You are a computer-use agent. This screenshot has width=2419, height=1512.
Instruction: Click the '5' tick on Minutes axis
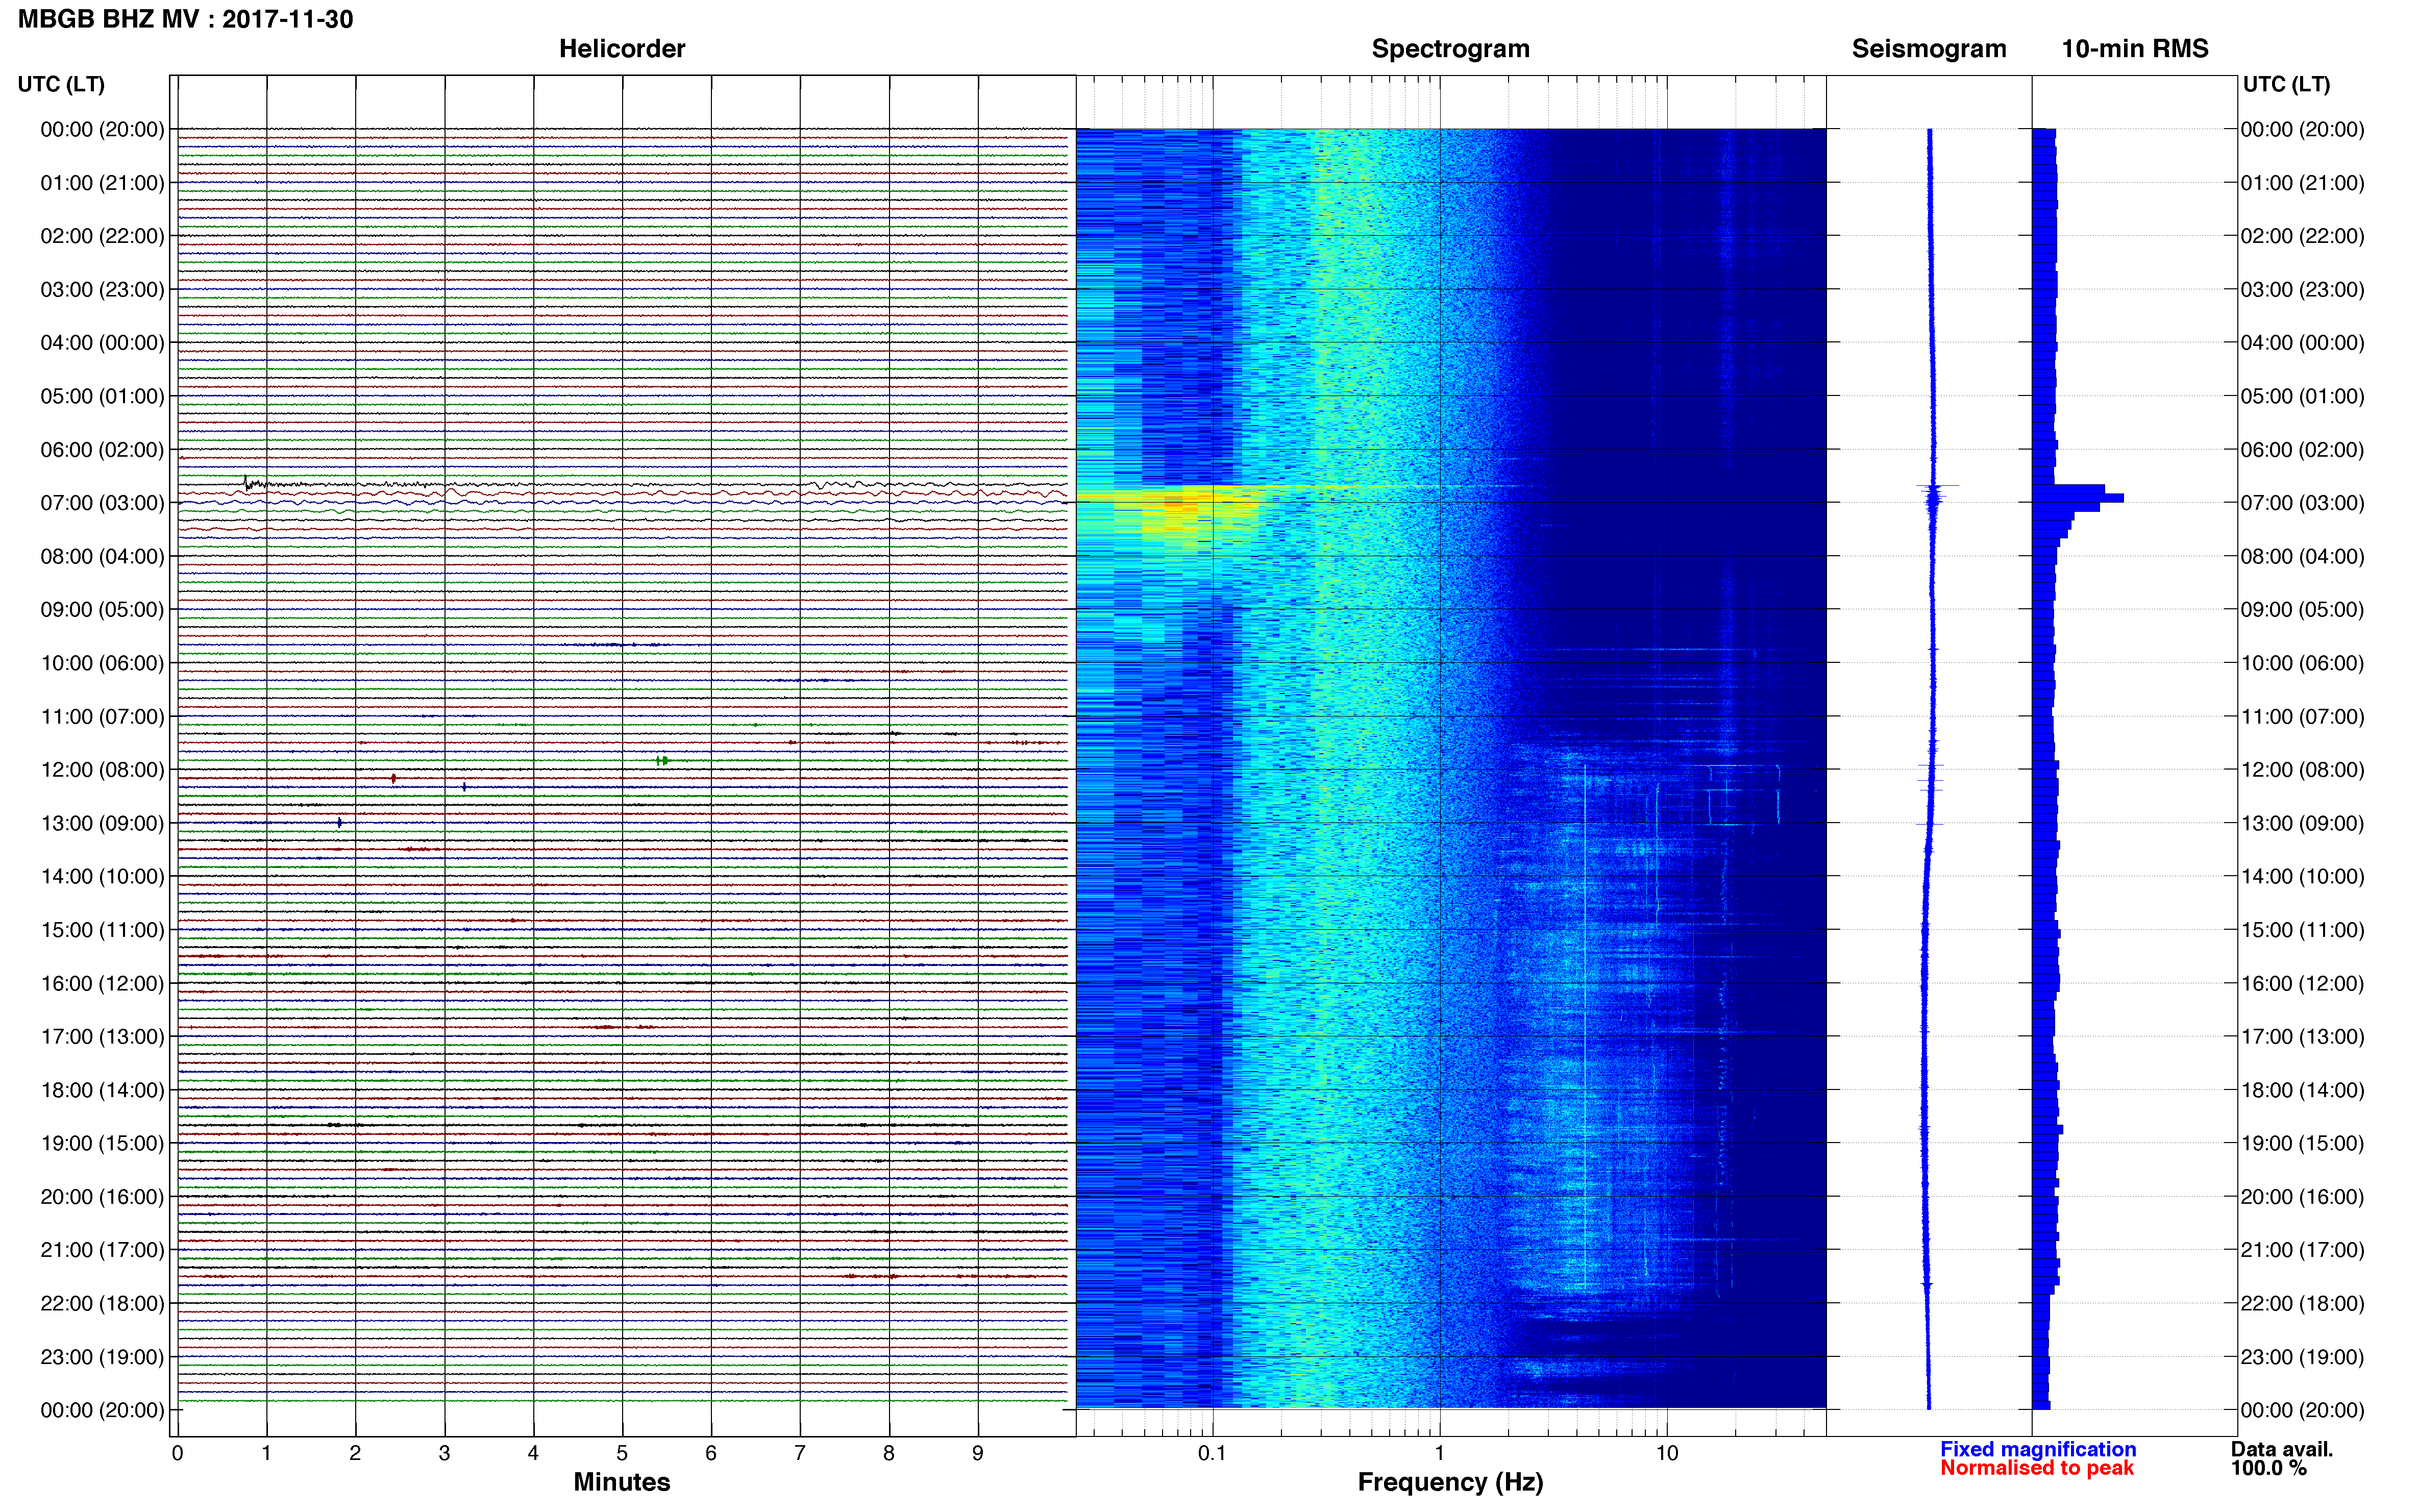coord(622,1453)
